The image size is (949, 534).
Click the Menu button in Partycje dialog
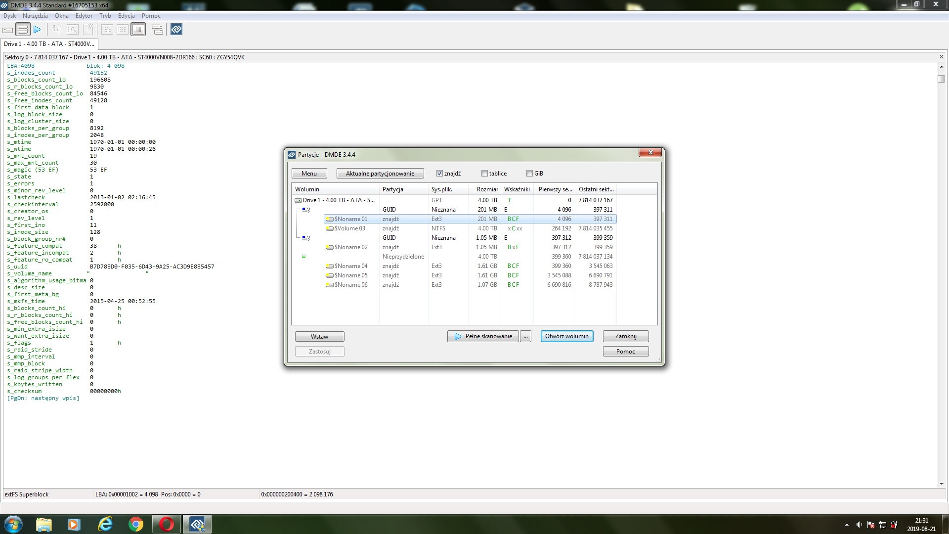(x=309, y=174)
